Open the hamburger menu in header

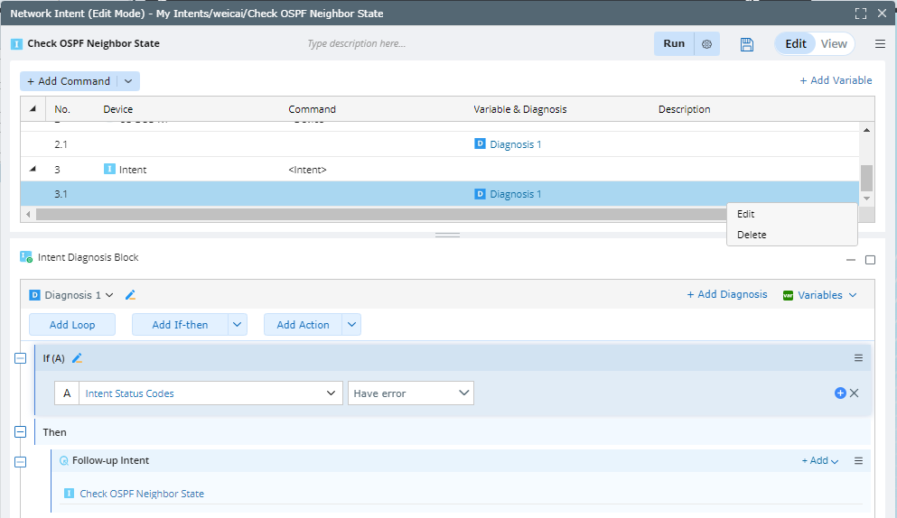point(880,44)
